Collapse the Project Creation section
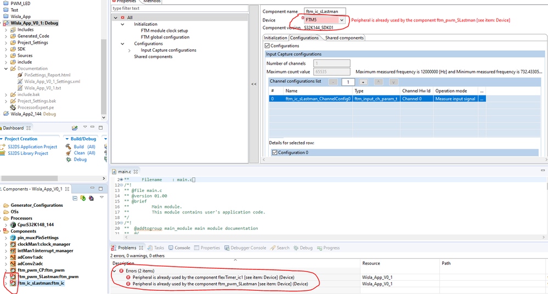 point(2,139)
